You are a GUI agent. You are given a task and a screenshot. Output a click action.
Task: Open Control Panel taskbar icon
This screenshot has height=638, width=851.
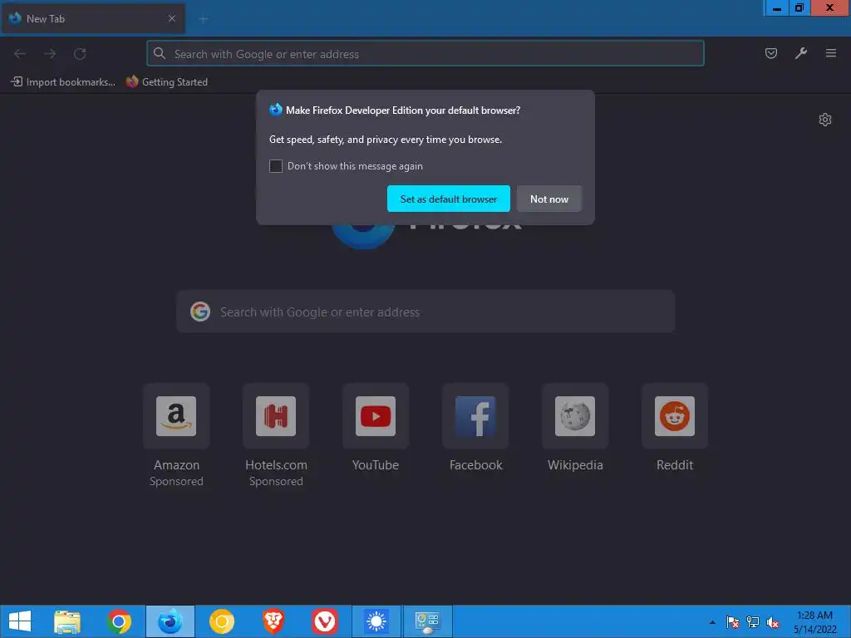(x=428, y=621)
